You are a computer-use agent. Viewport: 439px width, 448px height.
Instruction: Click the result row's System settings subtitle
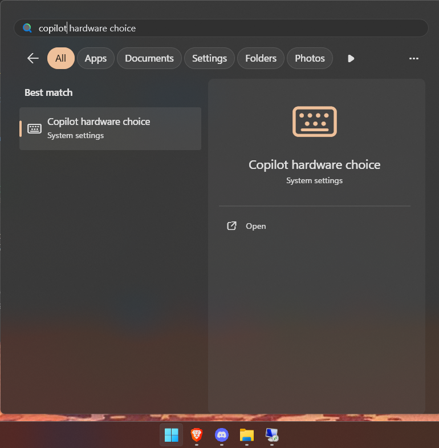(x=75, y=135)
